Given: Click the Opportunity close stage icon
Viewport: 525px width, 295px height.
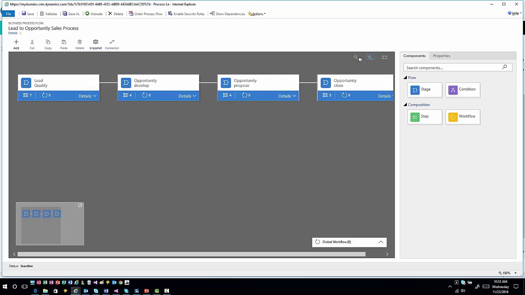Looking at the screenshot, I should (326, 83).
